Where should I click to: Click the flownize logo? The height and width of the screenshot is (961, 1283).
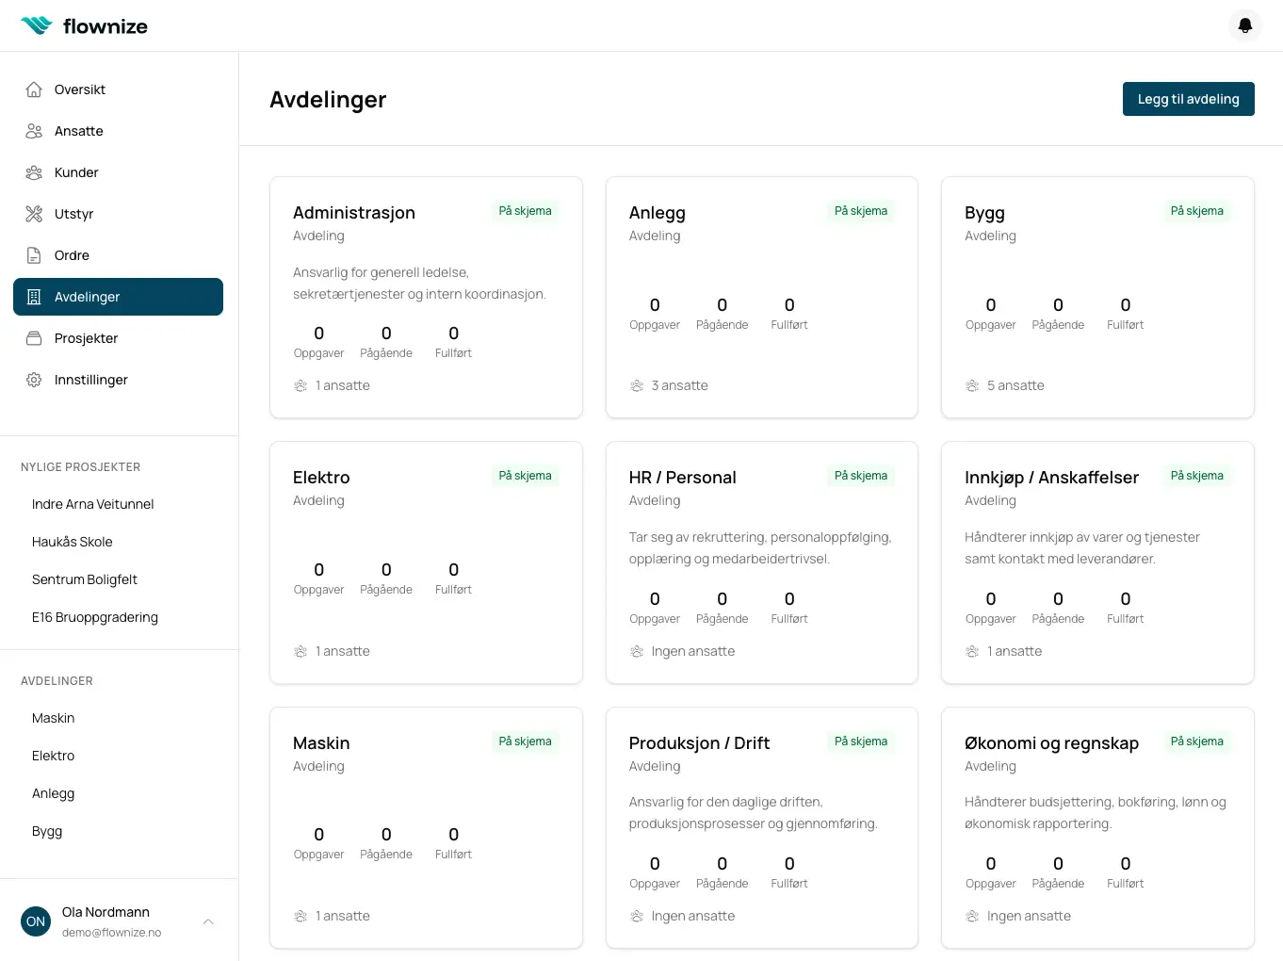pyautogui.click(x=84, y=25)
